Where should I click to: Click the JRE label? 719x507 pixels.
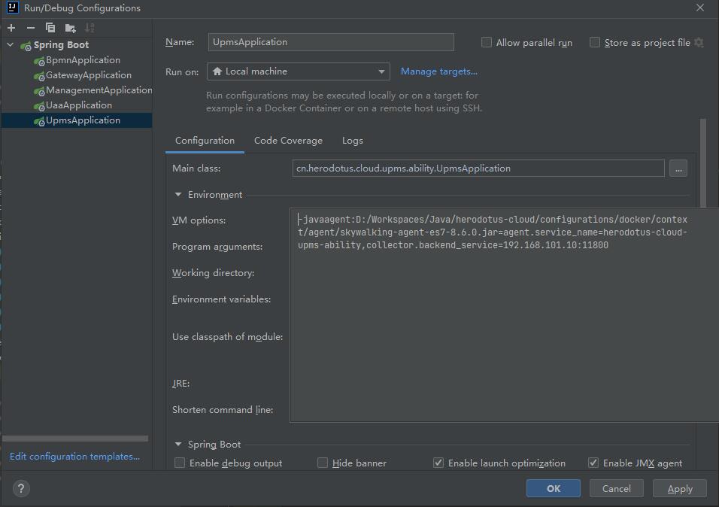[181, 384]
